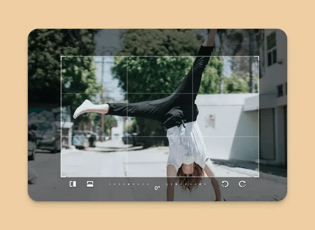Rotate the image counter-clockwise

point(225,184)
